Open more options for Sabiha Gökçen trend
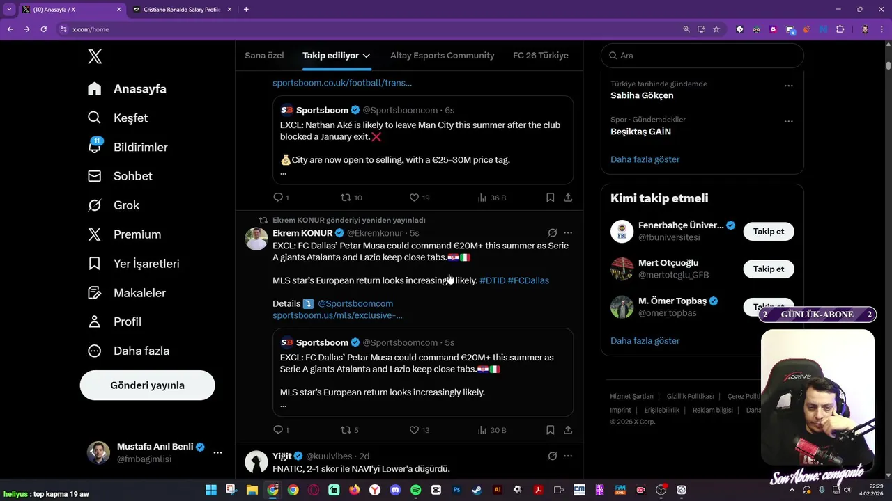This screenshot has height=501, width=892. point(789,86)
